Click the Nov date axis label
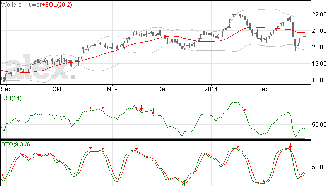The height and width of the screenshot is (187, 334). [x=112, y=89]
